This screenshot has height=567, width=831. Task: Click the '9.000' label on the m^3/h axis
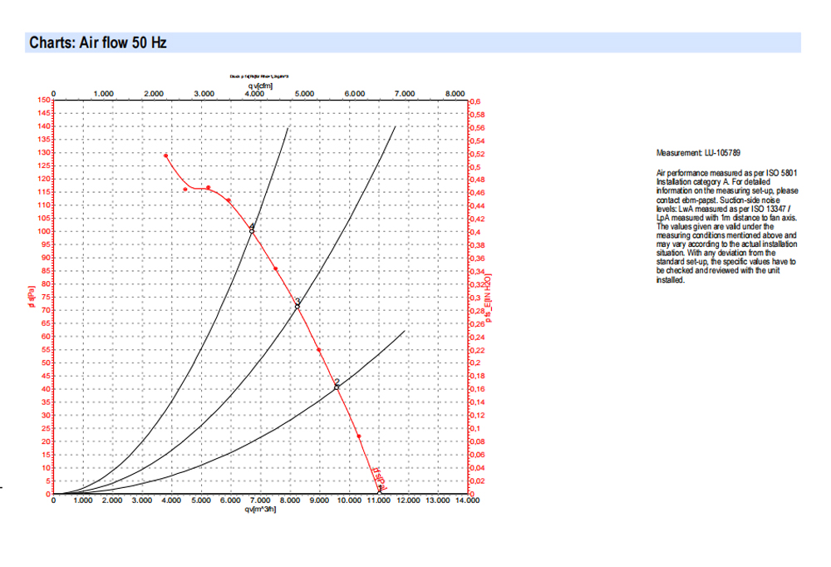click(318, 500)
